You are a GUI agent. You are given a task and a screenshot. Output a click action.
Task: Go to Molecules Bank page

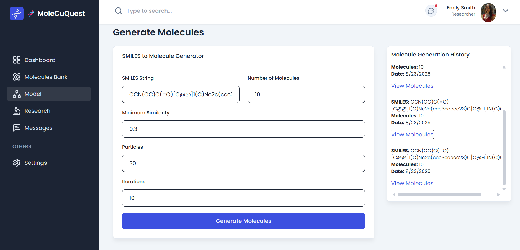click(49, 77)
